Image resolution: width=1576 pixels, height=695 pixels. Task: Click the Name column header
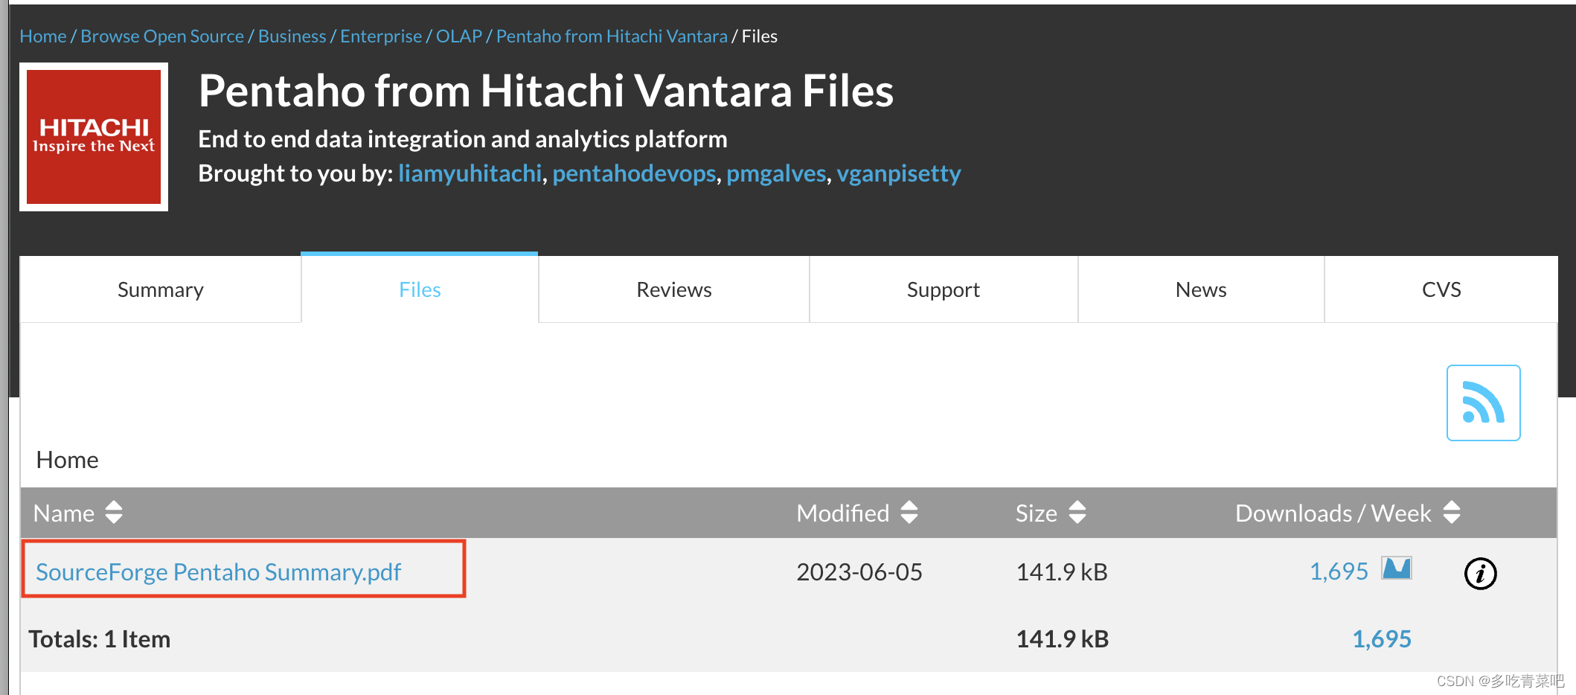64,513
